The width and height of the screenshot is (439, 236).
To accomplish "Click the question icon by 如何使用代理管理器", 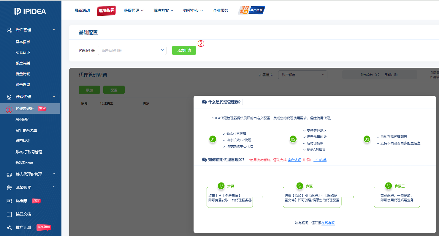I will 204,160.
